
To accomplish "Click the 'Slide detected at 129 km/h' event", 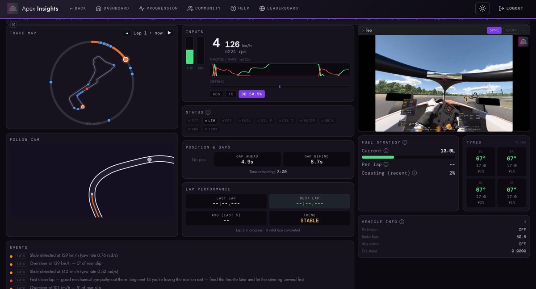I will click(74, 255).
